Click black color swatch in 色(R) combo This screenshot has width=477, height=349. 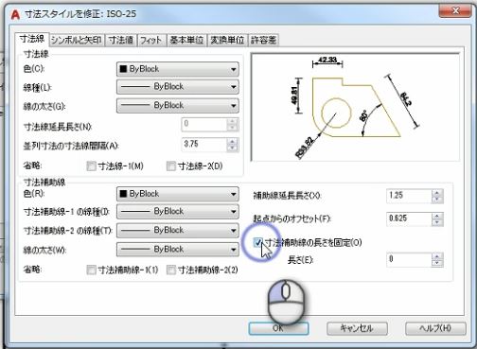pos(123,194)
